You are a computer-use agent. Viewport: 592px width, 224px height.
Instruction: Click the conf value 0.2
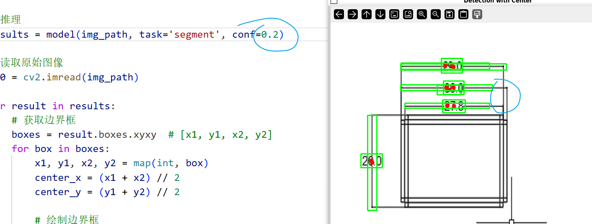[x=269, y=34]
